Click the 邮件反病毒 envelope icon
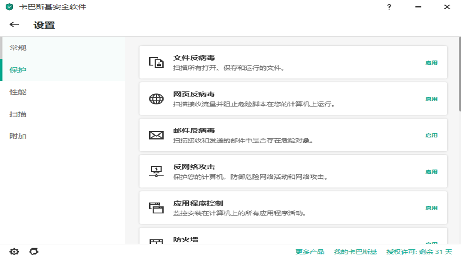This screenshot has width=461, height=259. [156, 135]
